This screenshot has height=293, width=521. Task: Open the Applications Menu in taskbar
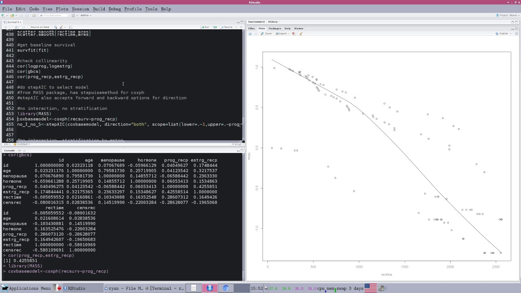pyautogui.click(x=27, y=288)
